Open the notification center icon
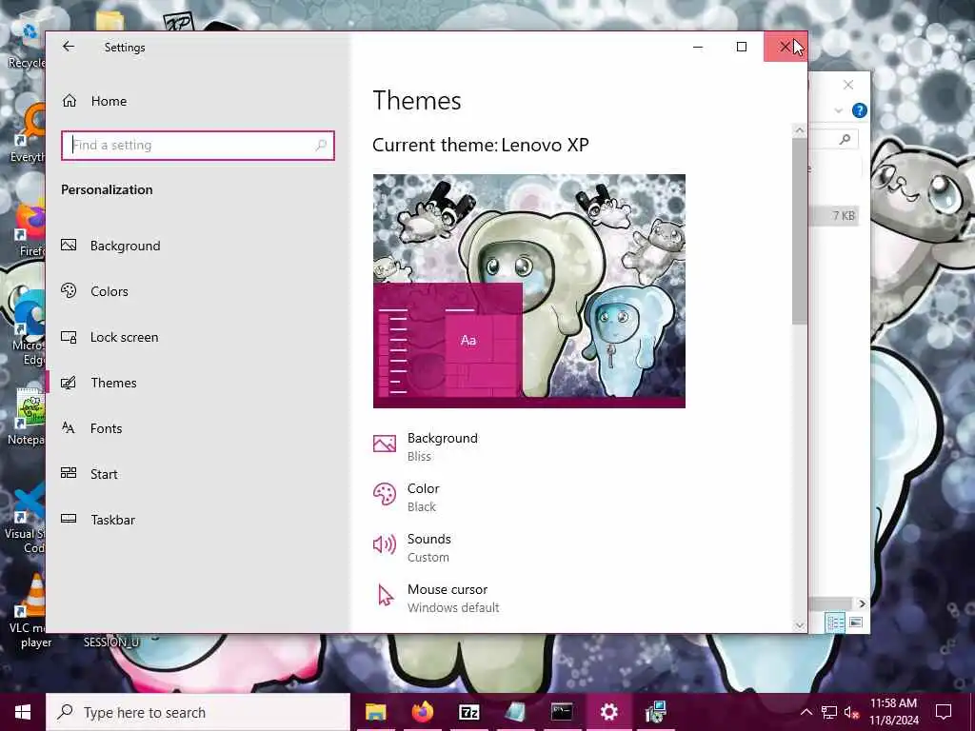The width and height of the screenshot is (975, 731). 944,712
